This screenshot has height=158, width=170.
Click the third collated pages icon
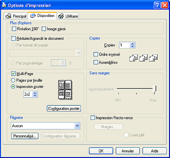[x=153, y=58]
